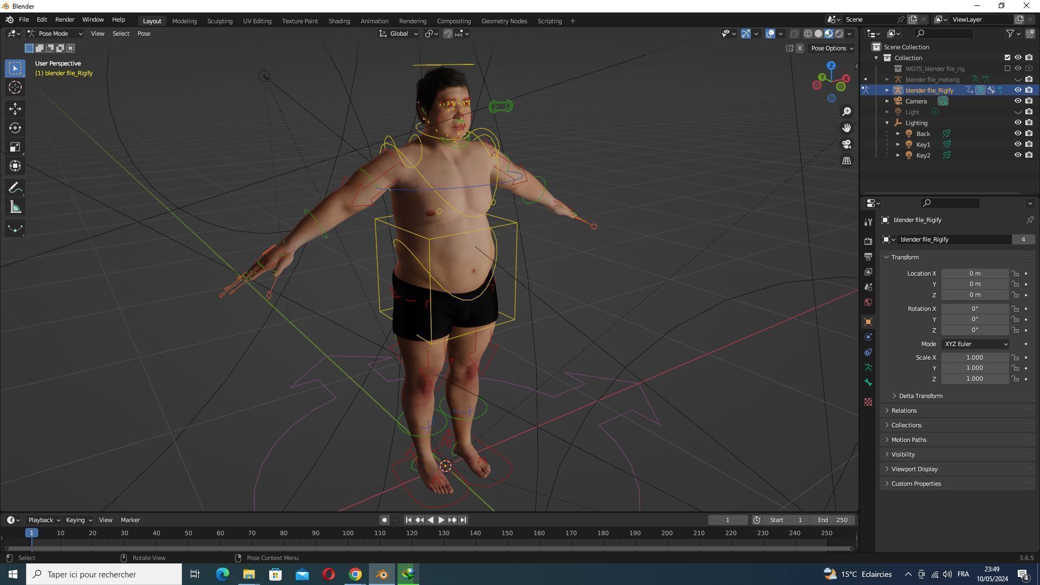The image size is (1040, 585).
Task: Open the File menu
Action: 24,19
